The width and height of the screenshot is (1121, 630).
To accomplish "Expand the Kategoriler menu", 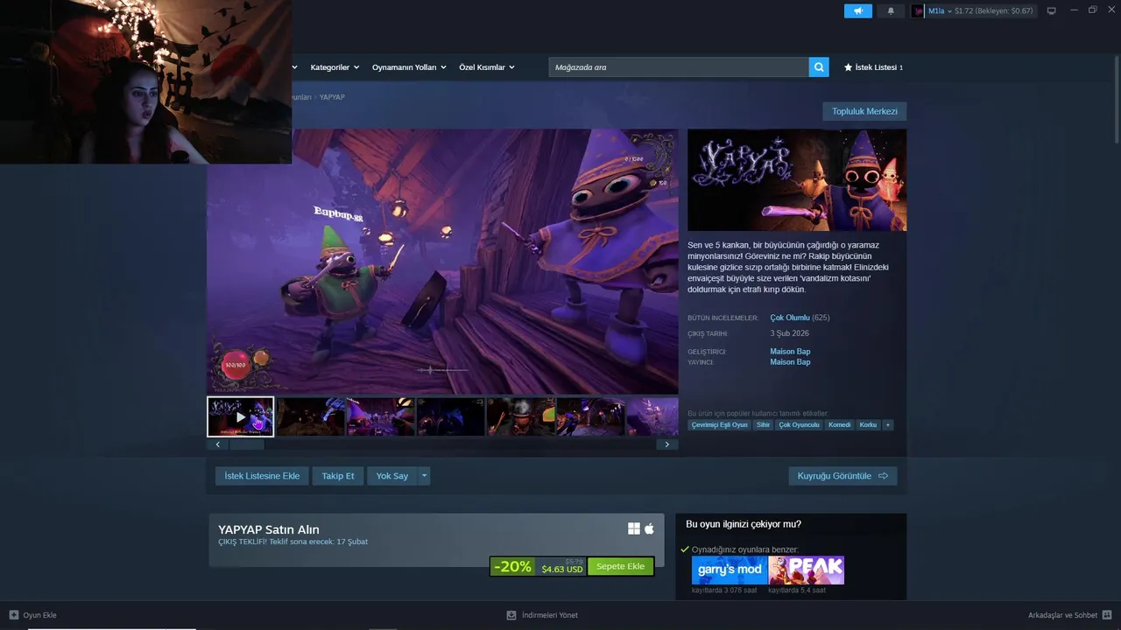I will point(335,67).
